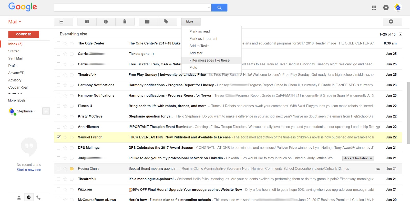Star the Samuel French email
410x201 pixels.
tap(65, 137)
